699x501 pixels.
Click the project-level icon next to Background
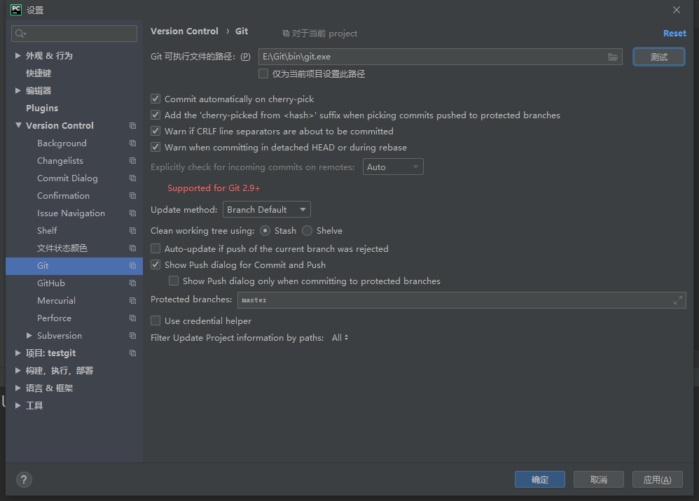pyautogui.click(x=133, y=143)
